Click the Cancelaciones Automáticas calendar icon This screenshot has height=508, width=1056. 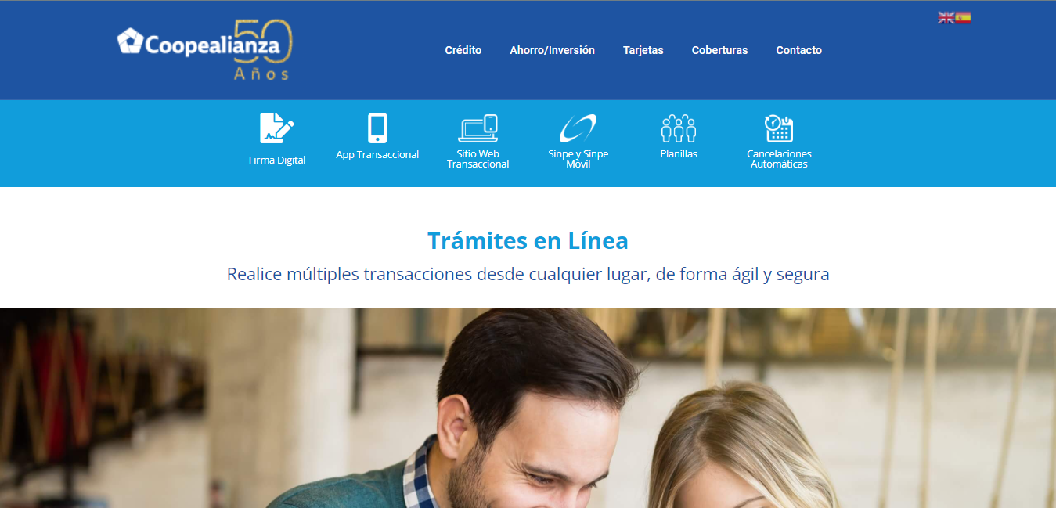[779, 128]
